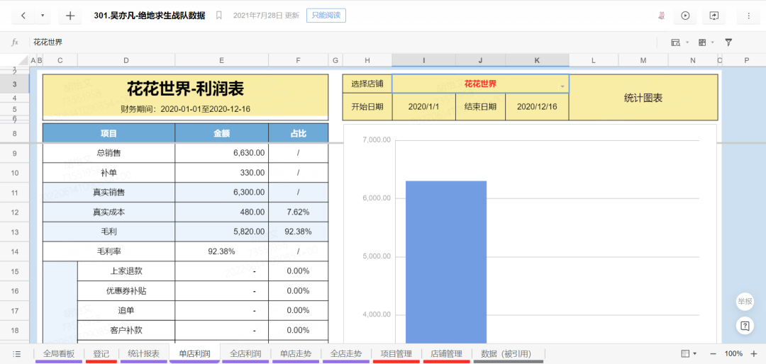Select row header 12

pyautogui.click(x=15, y=212)
